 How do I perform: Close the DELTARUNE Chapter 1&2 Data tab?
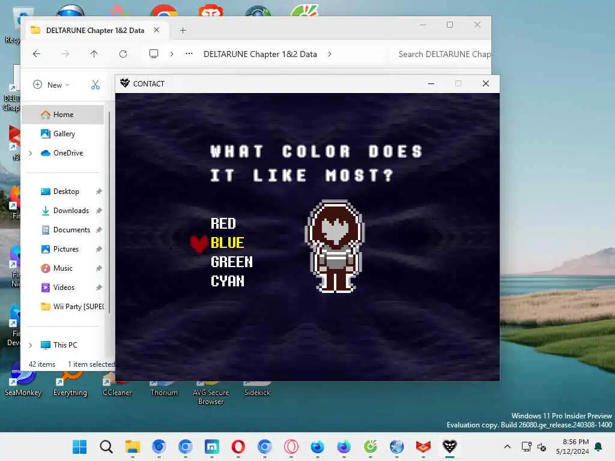pos(157,30)
